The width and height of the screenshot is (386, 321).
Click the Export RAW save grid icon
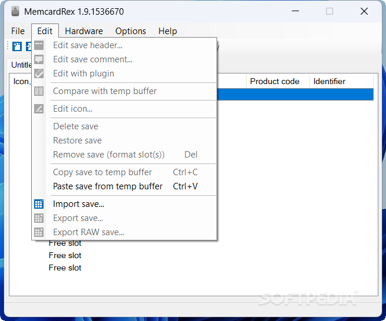39,232
